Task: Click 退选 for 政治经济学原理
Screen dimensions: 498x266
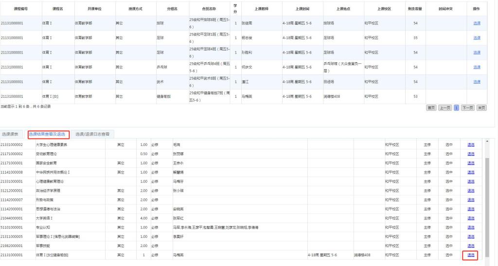Action: (x=471, y=190)
